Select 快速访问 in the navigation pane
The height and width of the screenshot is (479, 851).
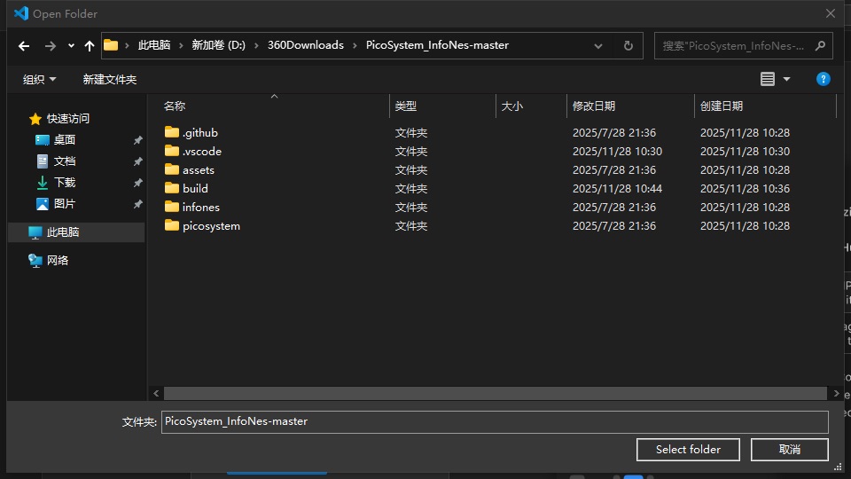(68, 118)
